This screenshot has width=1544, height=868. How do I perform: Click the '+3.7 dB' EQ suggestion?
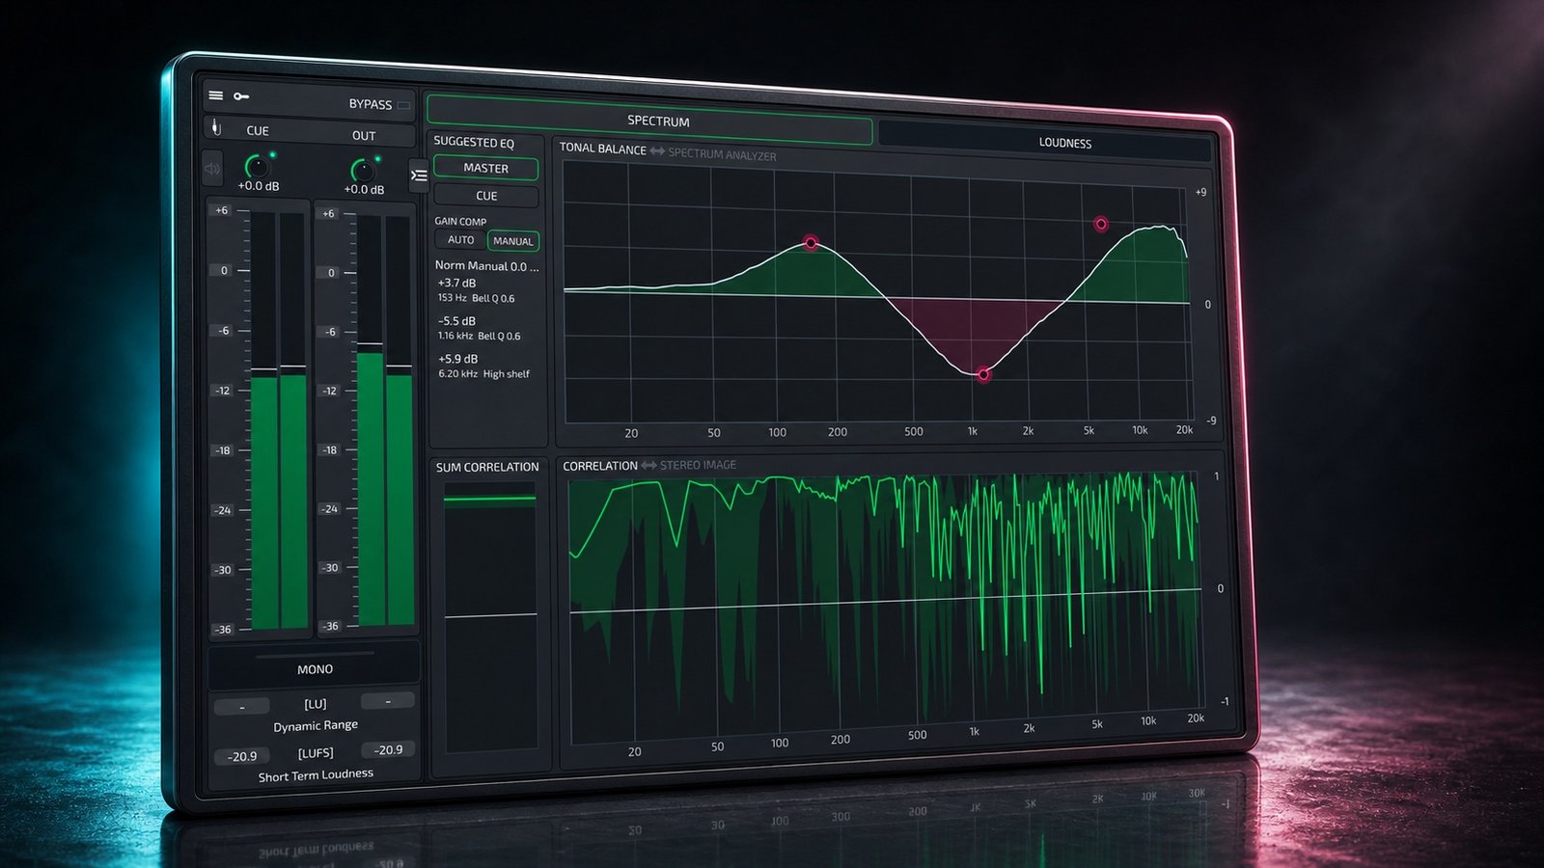pyautogui.click(x=456, y=284)
